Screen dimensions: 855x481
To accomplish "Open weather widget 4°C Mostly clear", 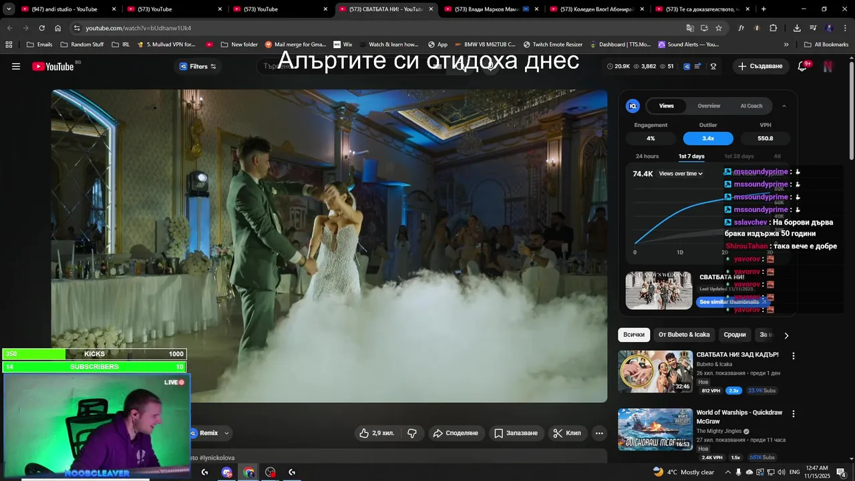I will 683,472.
